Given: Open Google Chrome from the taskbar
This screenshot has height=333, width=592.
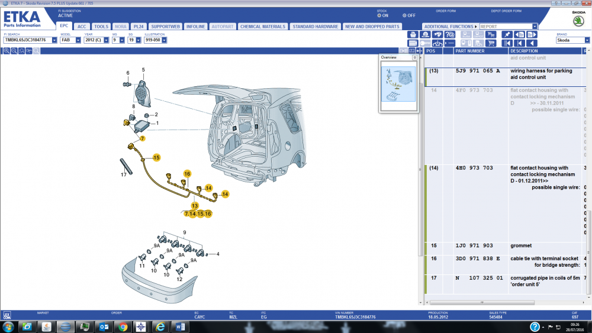Looking at the screenshot, I should pos(123,327).
